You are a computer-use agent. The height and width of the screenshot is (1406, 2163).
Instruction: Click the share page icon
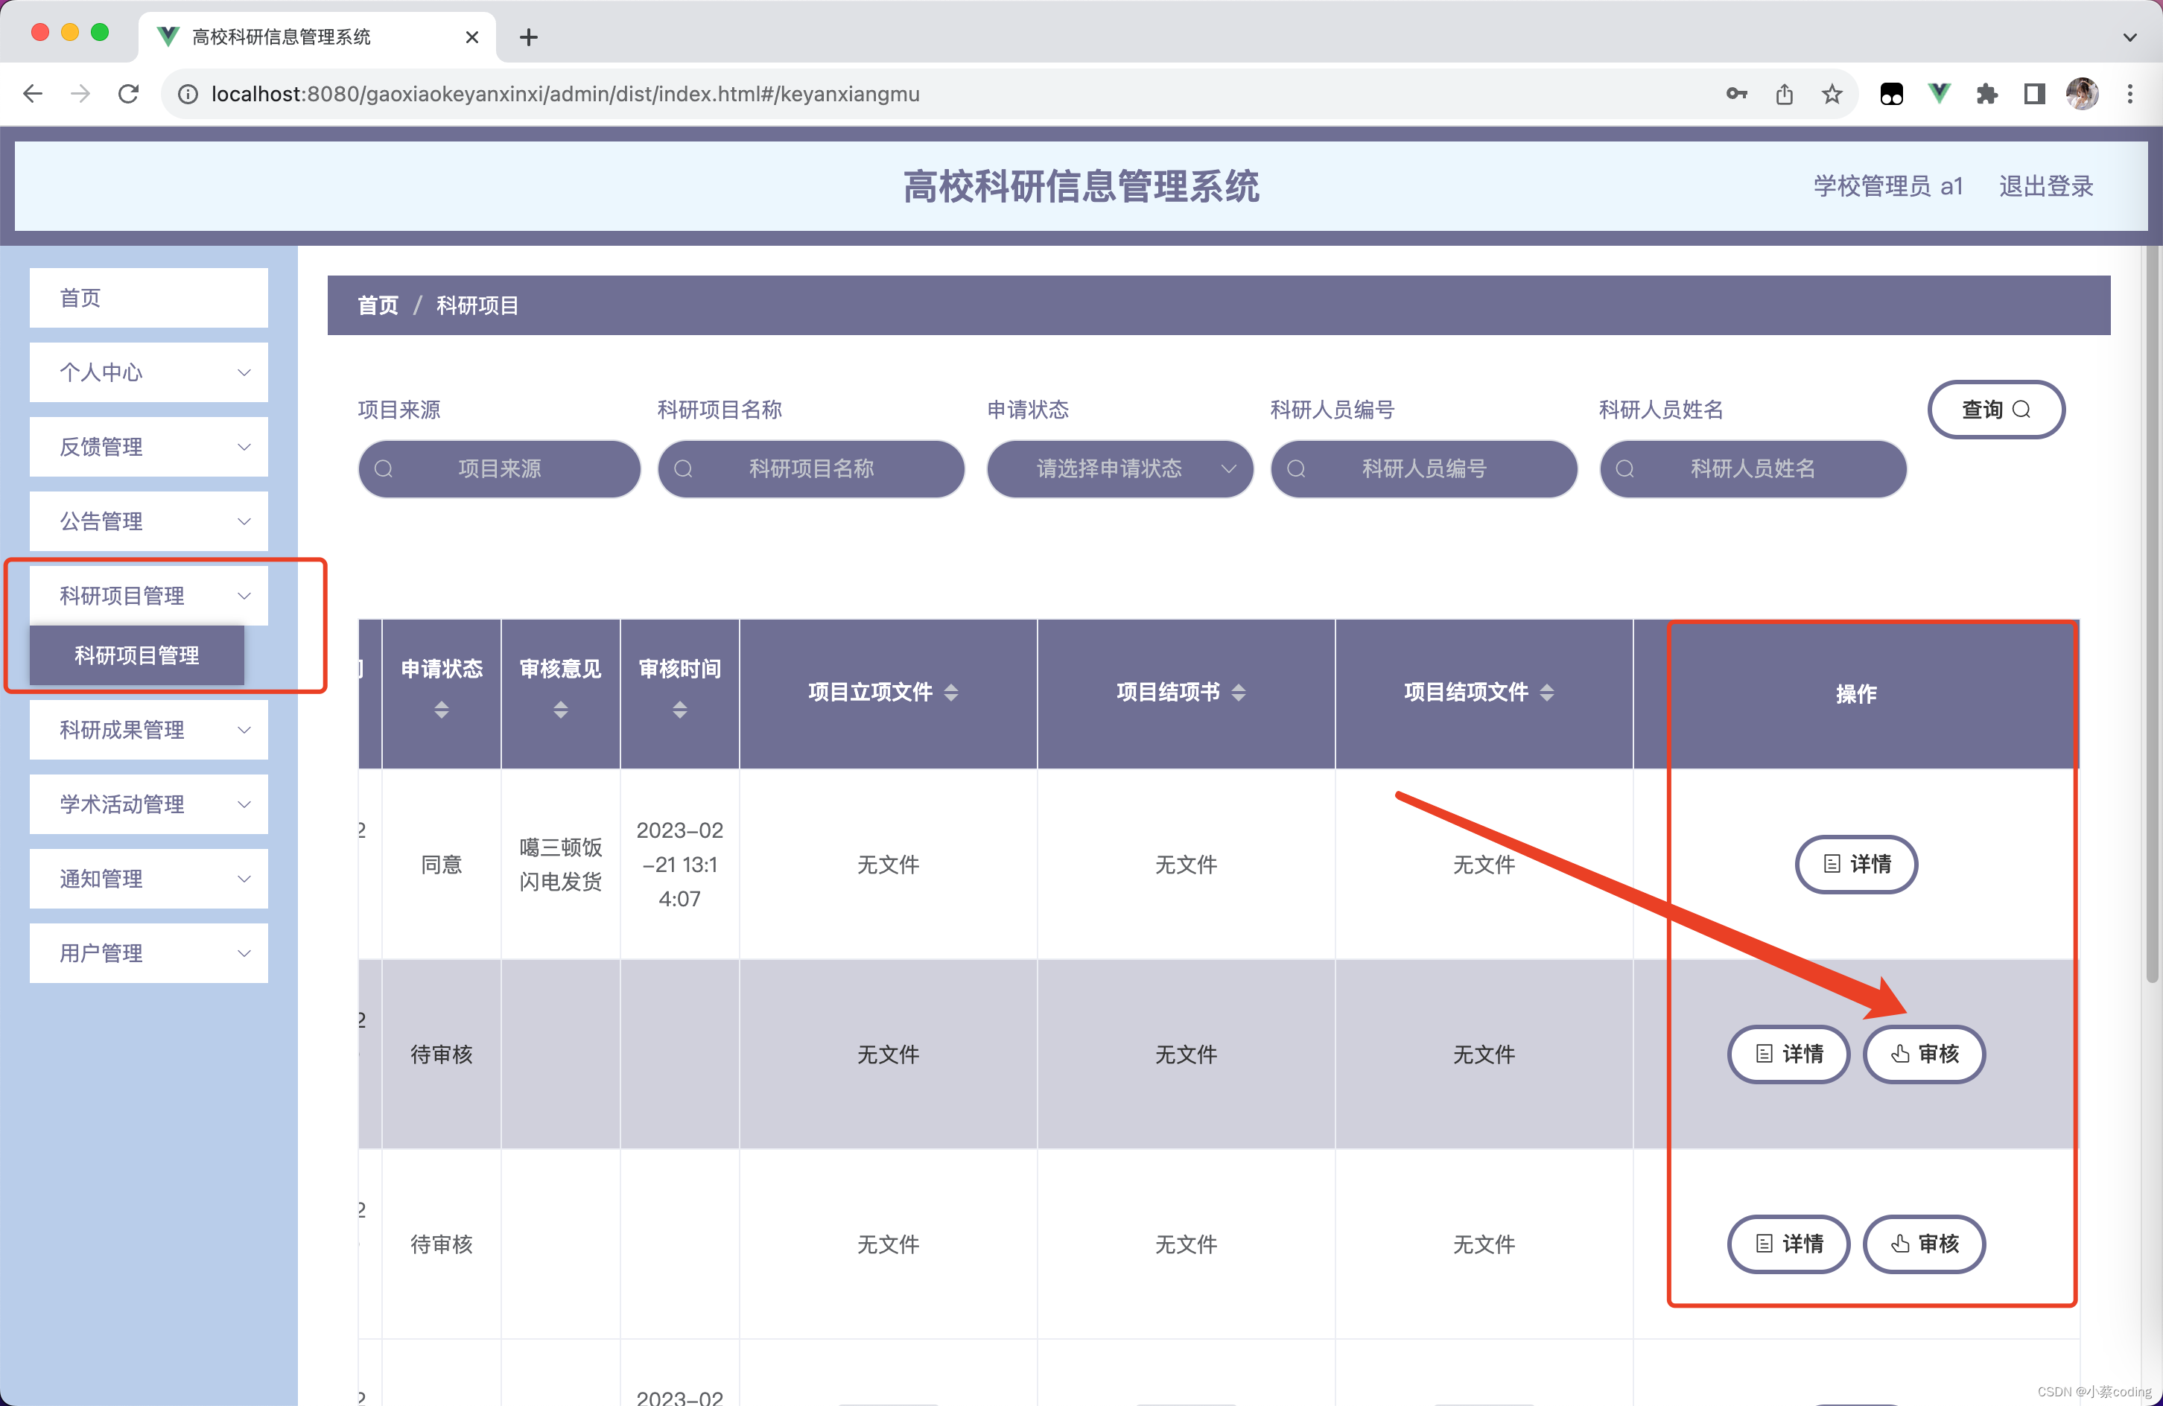(1784, 94)
